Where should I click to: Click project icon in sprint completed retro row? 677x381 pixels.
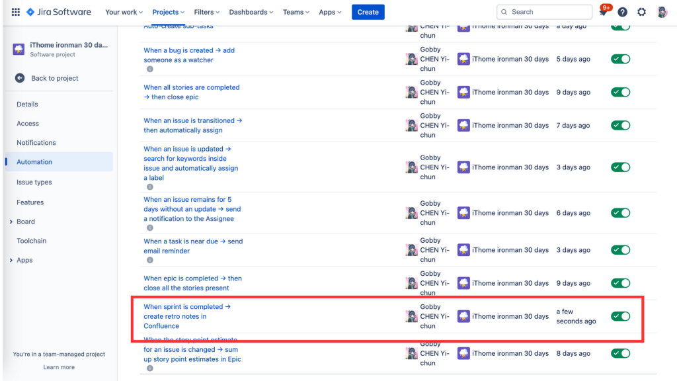pos(463,316)
